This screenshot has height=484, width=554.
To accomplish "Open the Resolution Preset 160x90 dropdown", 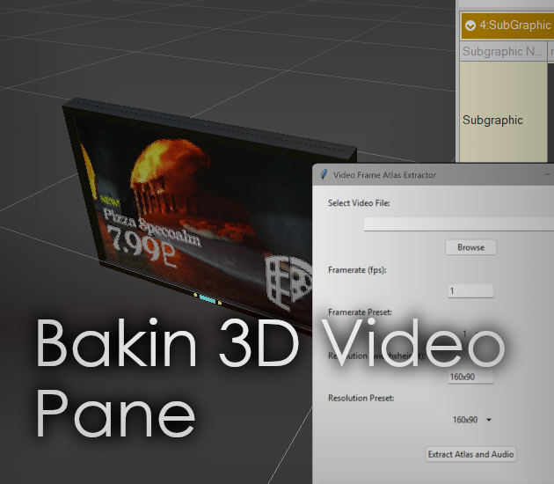I will point(470,420).
